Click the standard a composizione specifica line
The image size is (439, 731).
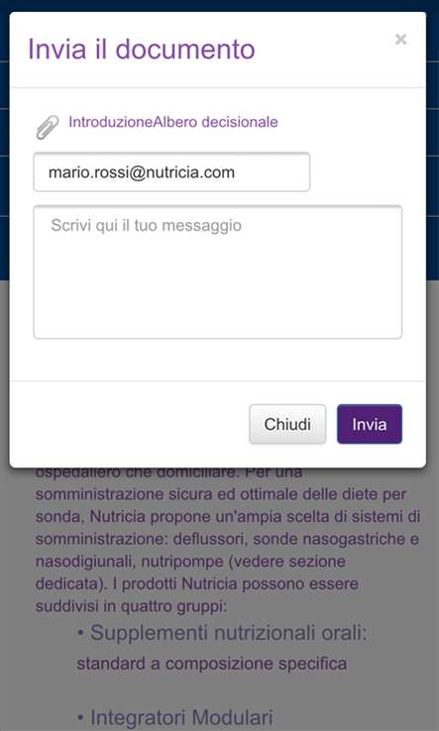pyautogui.click(x=211, y=664)
